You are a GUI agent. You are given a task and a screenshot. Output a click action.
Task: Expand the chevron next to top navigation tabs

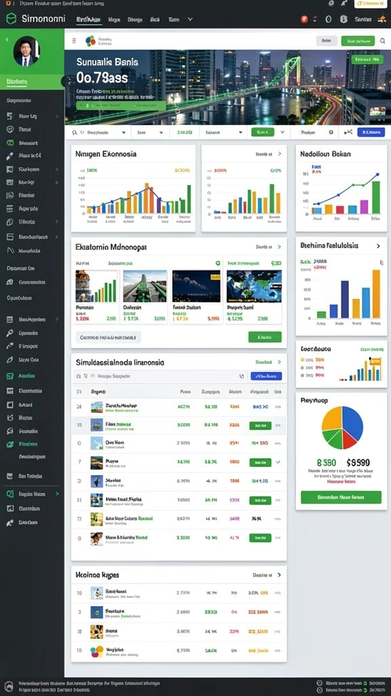[x=190, y=19]
